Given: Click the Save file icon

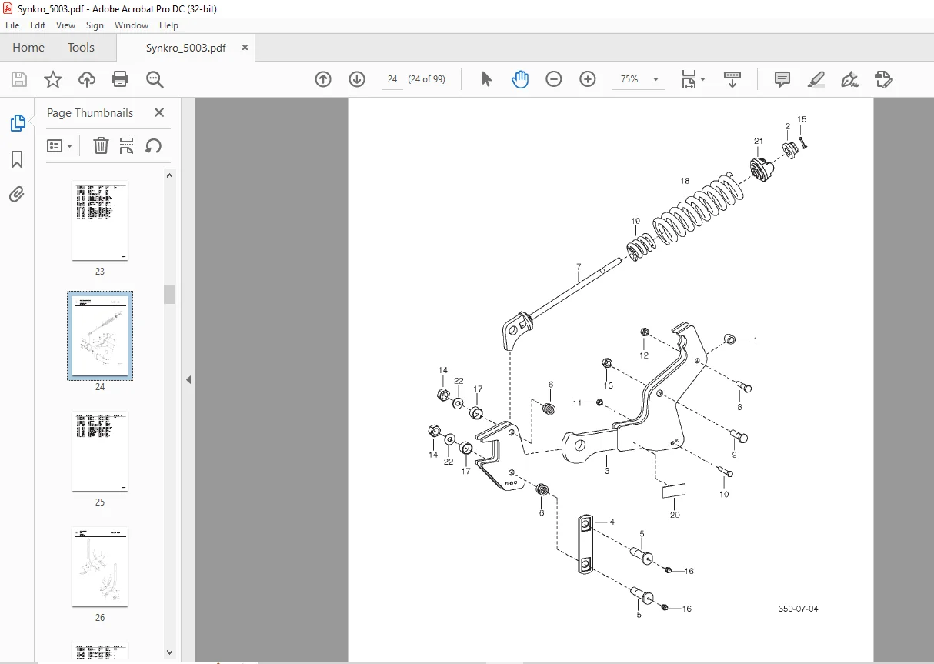Looking at the screenshot, I should [x=19, y=79].
